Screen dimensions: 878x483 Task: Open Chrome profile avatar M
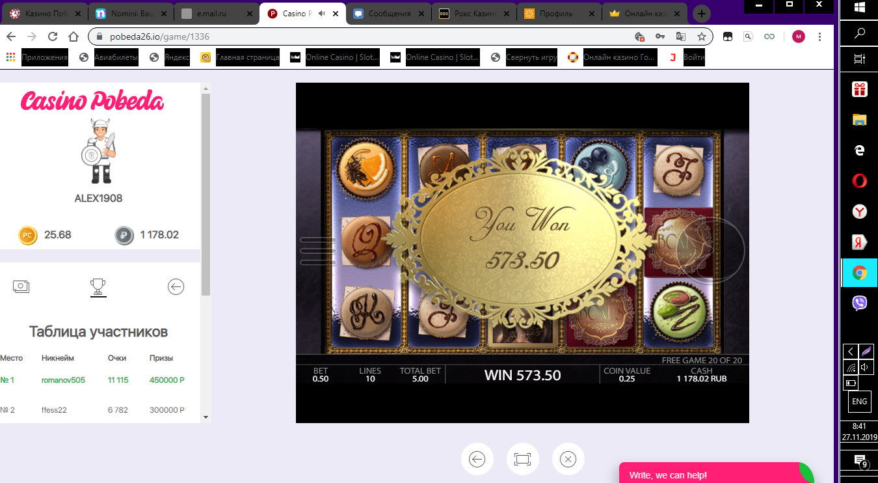pos(798,37)
